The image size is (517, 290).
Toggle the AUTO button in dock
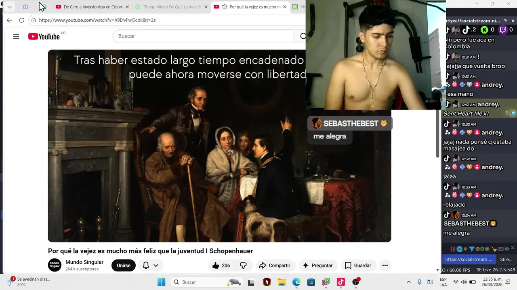pos(501,249)
